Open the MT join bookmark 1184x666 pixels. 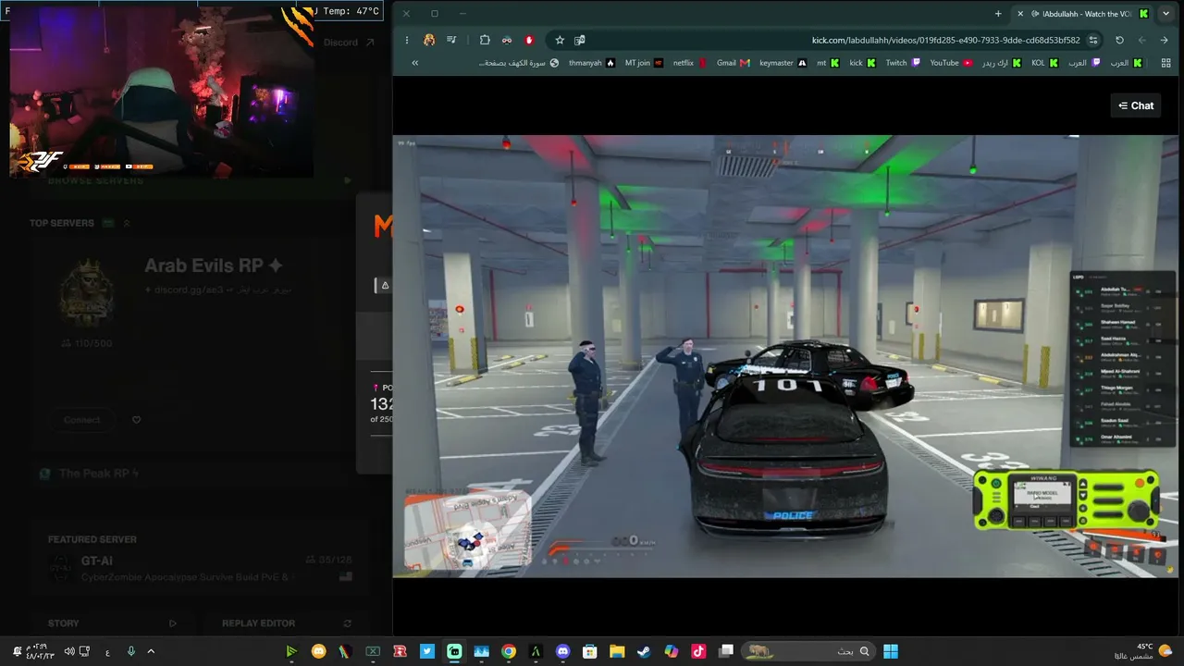coord(644,63)
